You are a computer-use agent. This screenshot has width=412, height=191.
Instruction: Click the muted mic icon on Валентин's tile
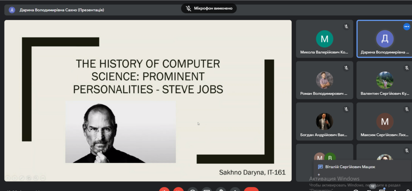407,68
